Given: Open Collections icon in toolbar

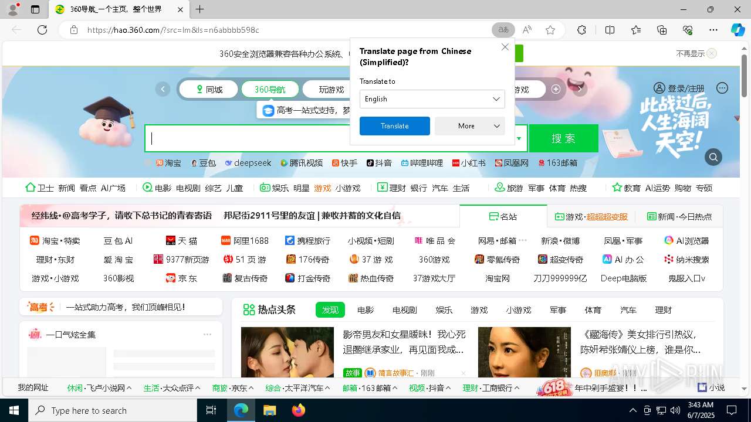Looking at the screenshot, I should [x=662, y=30].
